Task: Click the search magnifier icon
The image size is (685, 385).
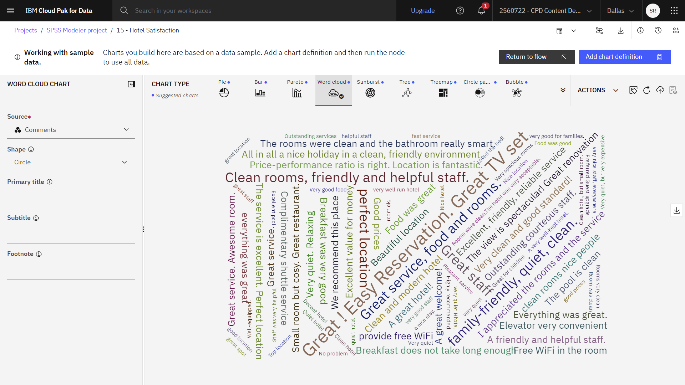Action: click(124, 11)
